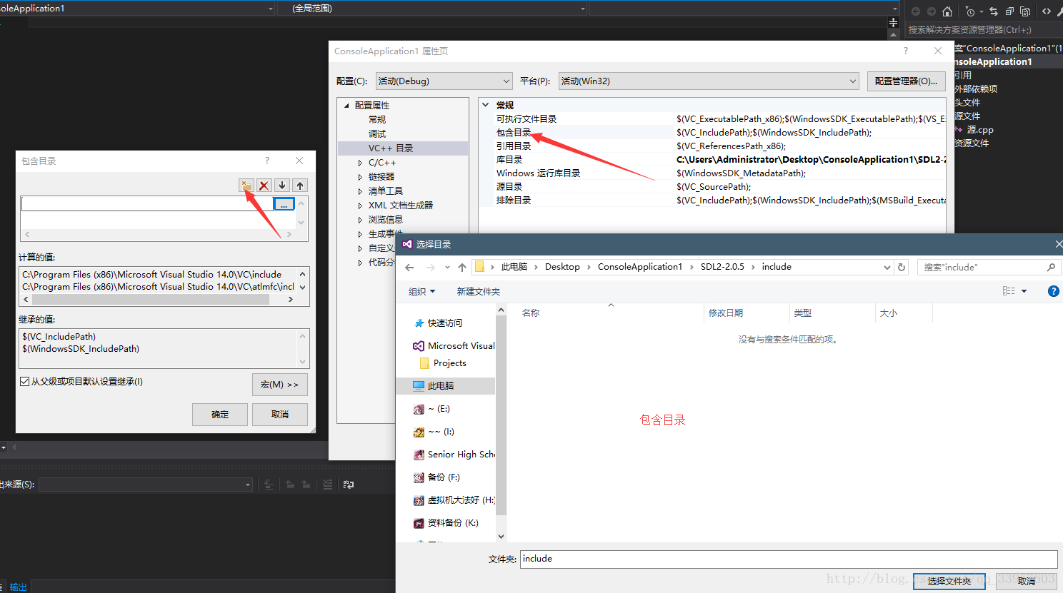Viewport: 1063px width, 593px height.
Task: Select the Windows 运行库目录 property row
Action: [712, 173]
